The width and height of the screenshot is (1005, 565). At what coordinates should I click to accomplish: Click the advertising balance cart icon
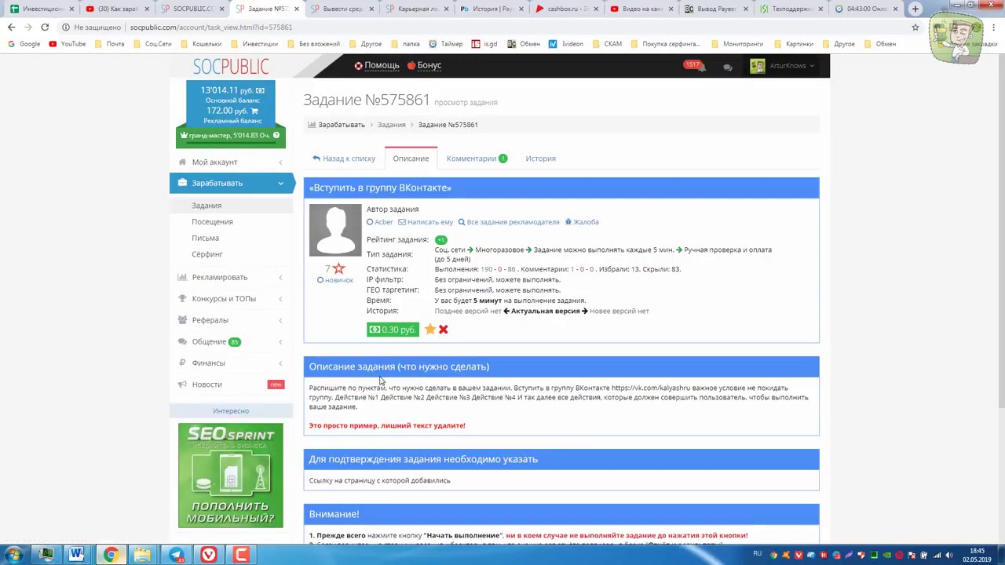(254, 111)
